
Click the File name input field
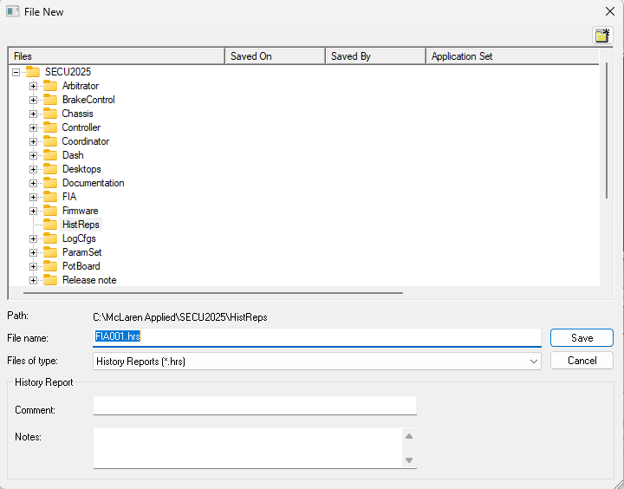(317, 337)
